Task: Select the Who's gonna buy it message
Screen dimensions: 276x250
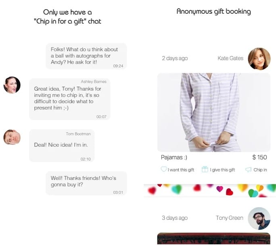Action: coord(86,183)
